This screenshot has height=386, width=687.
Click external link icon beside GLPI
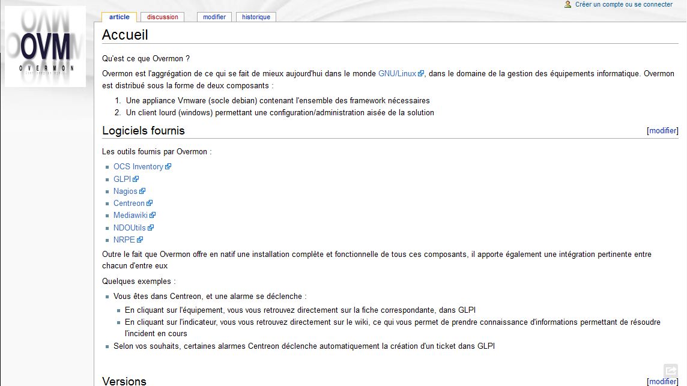(136, 179)
